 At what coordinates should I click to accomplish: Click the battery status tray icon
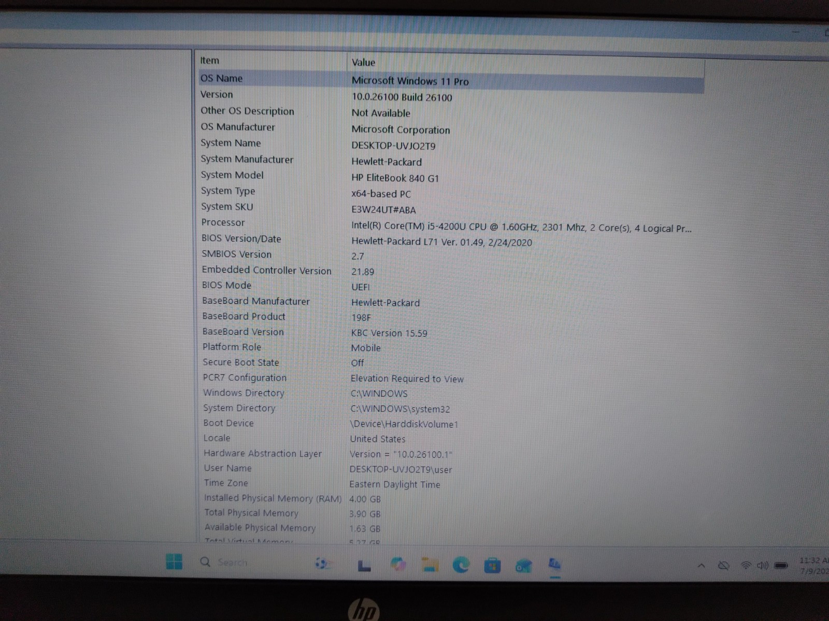tap(781, 566)
